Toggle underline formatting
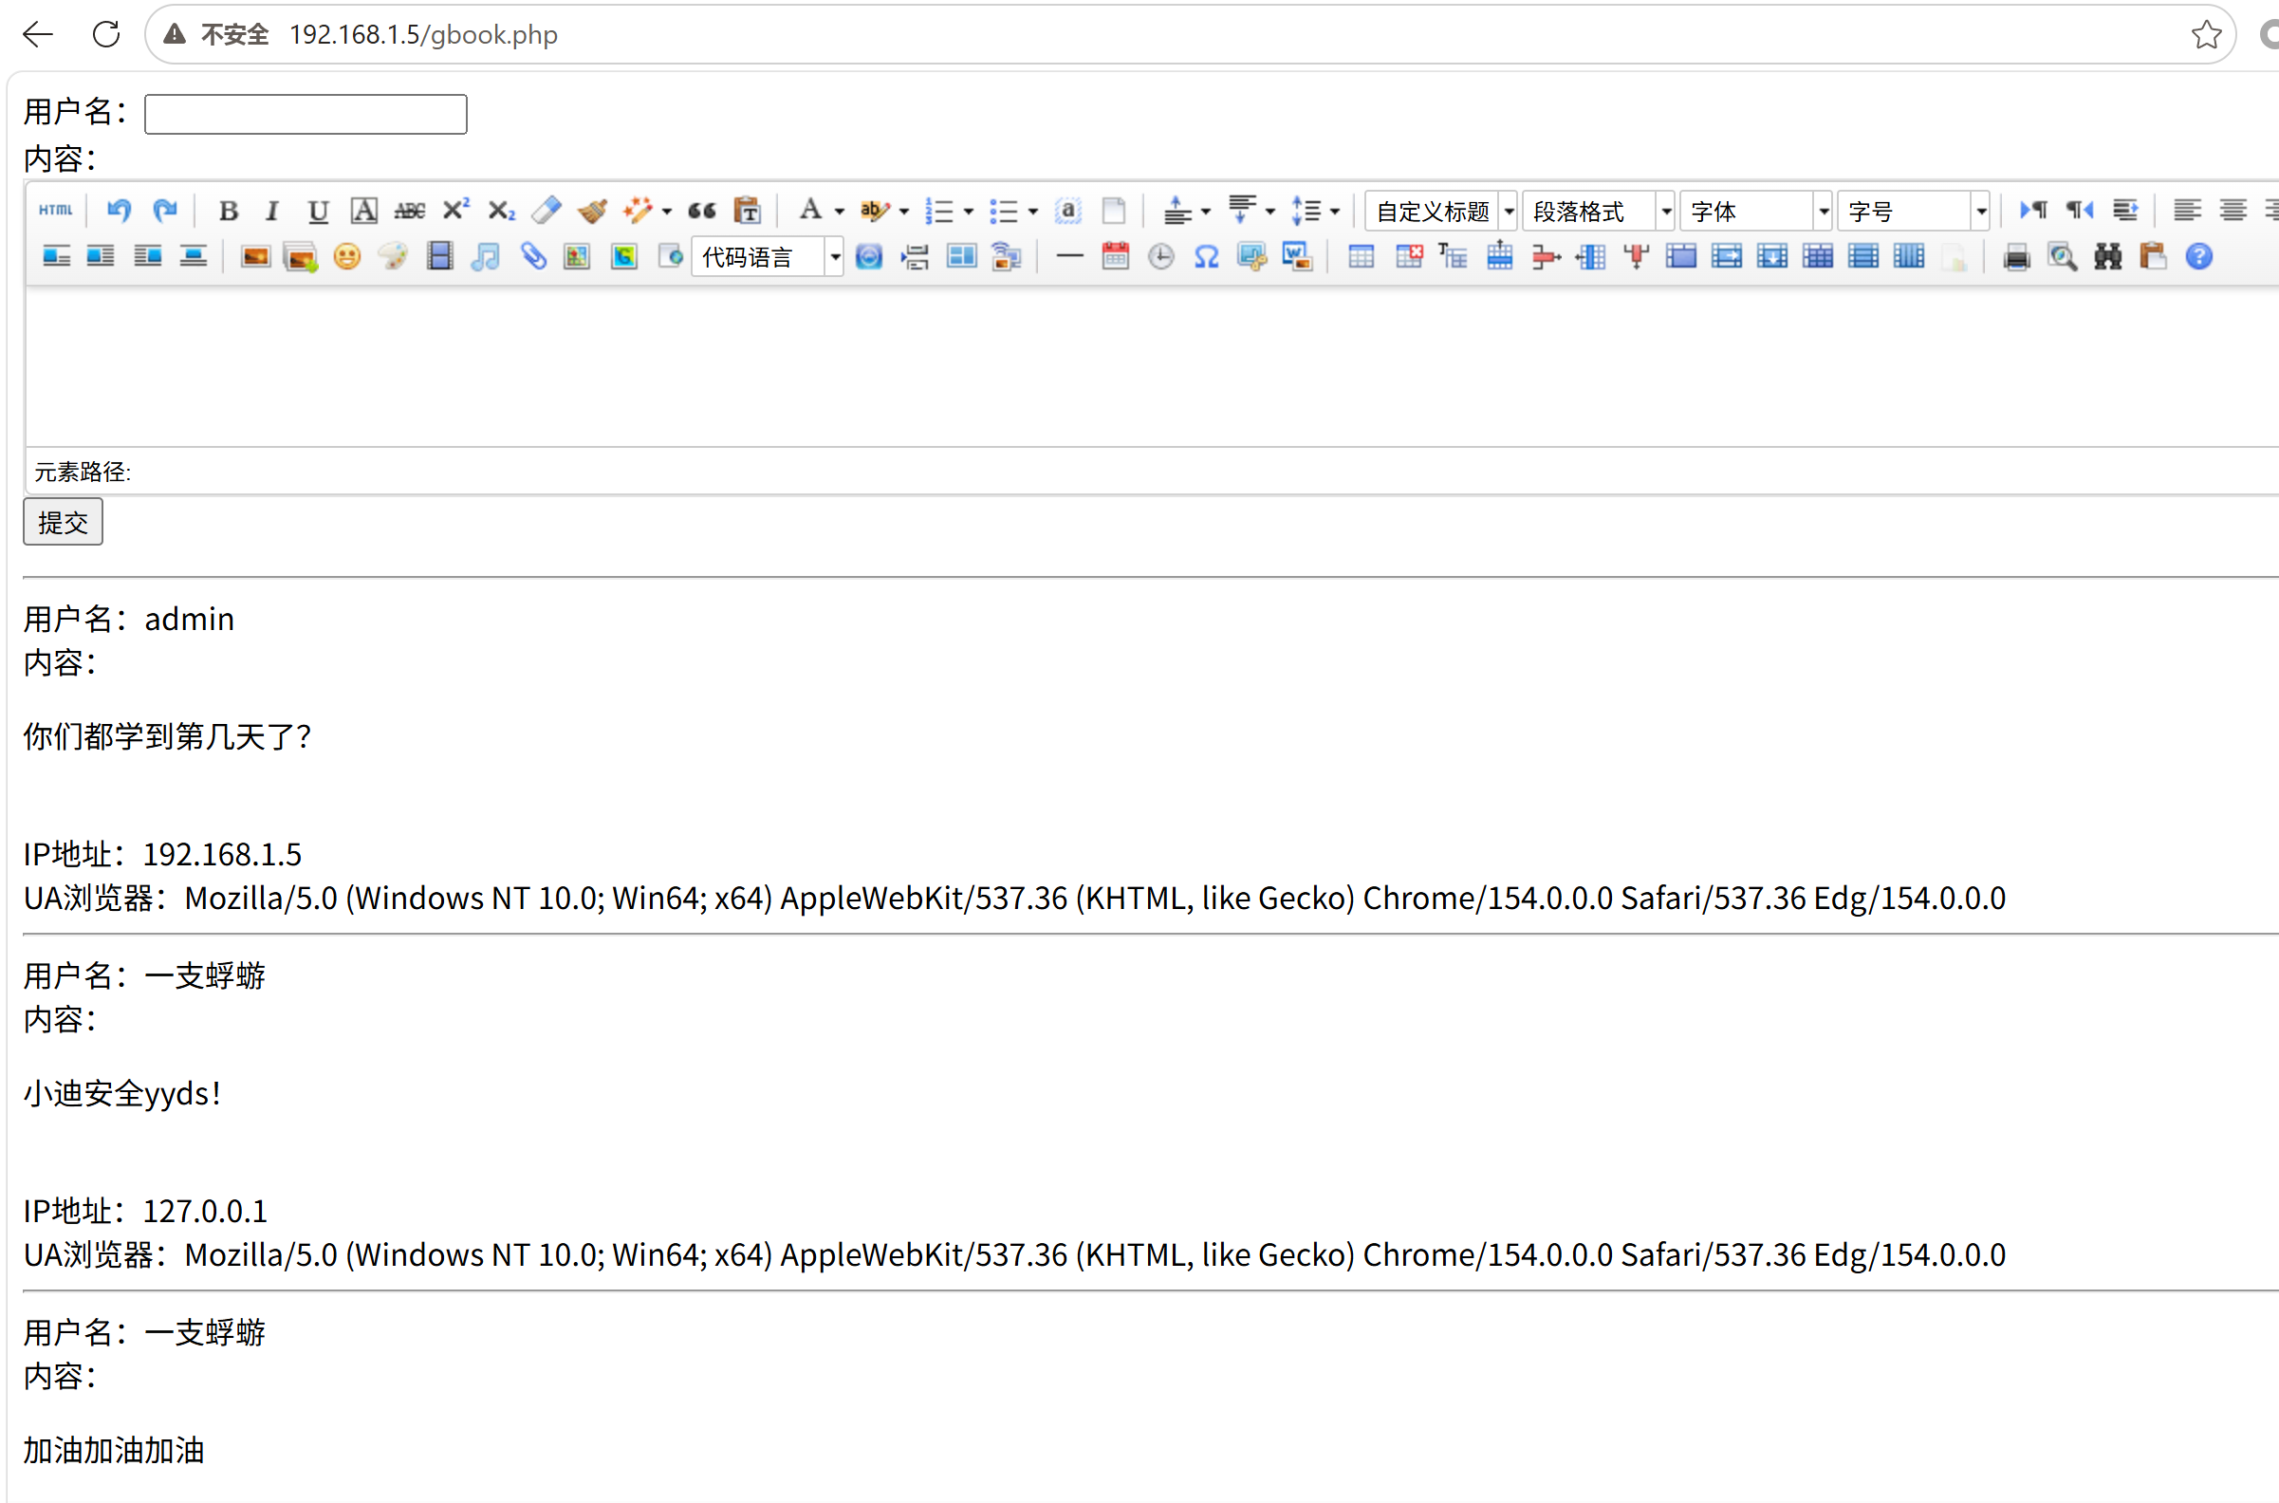This screenshot has width=2279, height=1503. (317, 210)
